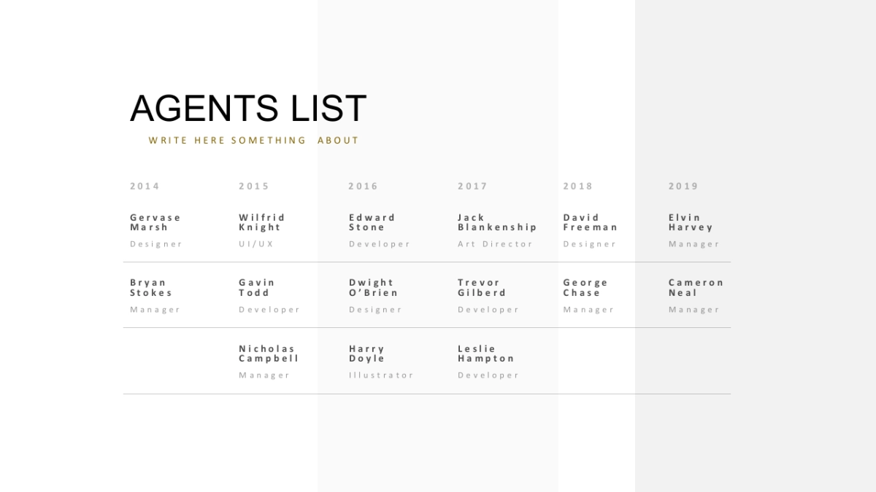Click the 2014 year heading
The width and height of the screenshot is (876, 492).
pos(145,186)
